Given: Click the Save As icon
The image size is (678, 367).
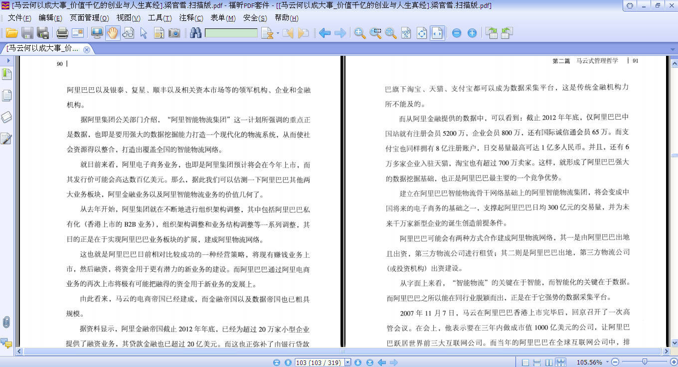Looking at the screenshot, I should pyautogui.click(x=43, y=33).
